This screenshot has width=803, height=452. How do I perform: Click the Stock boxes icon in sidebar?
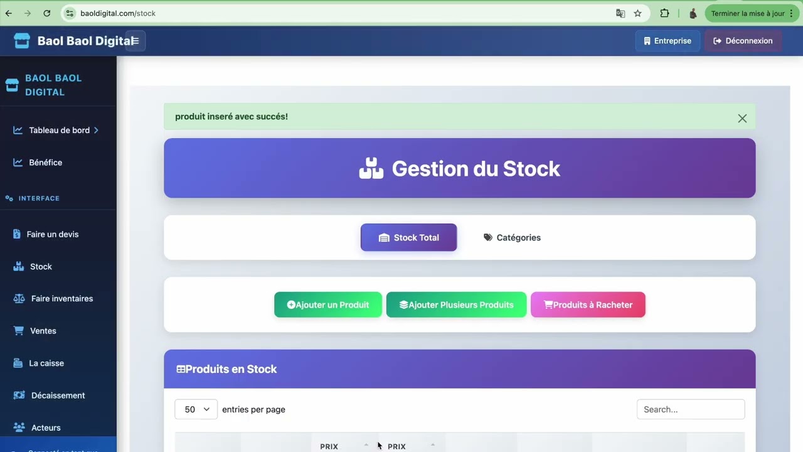pyautogui.click(x=18, y=267)
